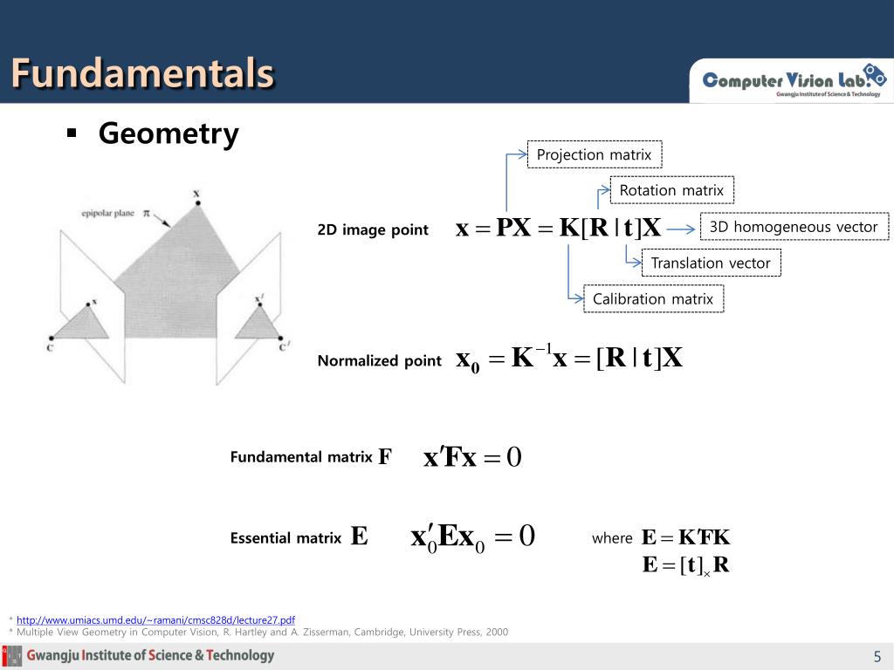Image resolution: width=894 pixels, height=670 pixels.
Task: Click the normalized point K inverse equation
Action: click(569, 359)
